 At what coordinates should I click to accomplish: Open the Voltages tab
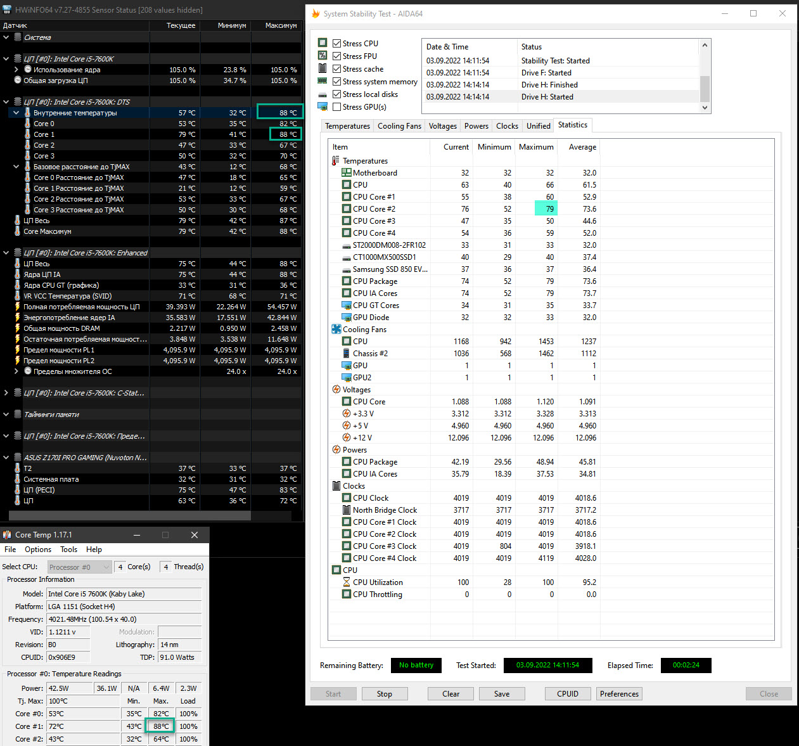(x=442, y=126)
